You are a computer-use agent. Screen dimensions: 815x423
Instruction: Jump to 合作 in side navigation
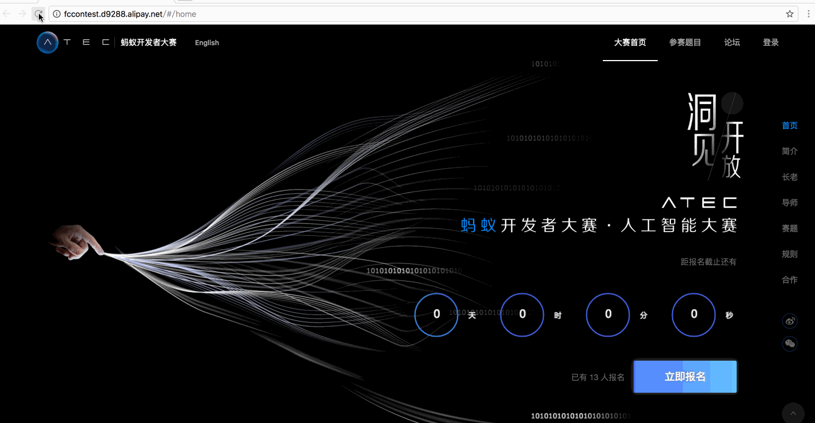point(790,280)
